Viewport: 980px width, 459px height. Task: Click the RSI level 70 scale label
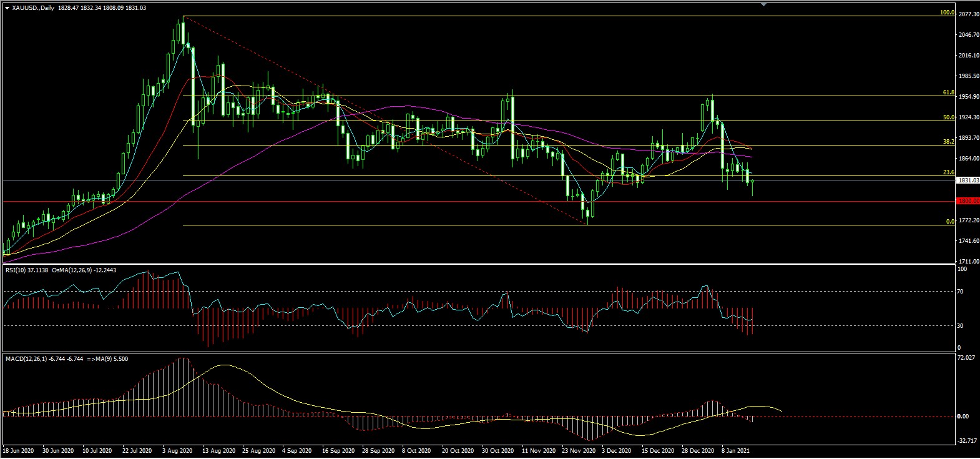(x=961, y=292)
